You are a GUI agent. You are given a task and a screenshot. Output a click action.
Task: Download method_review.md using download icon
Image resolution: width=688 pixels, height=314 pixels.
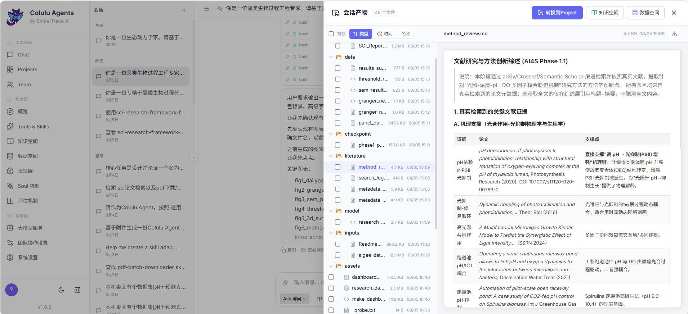[674, 33]
